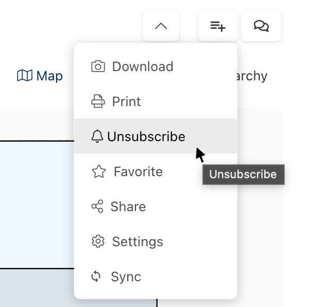Screen dimensions: 310x307
Task: Mark as Favorite in the menu
Action: pos(138,172)
